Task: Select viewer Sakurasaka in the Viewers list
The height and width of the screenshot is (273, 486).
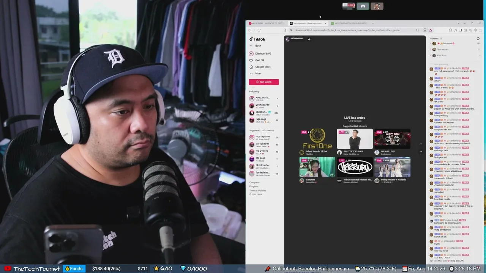Action: pos(455,49)
